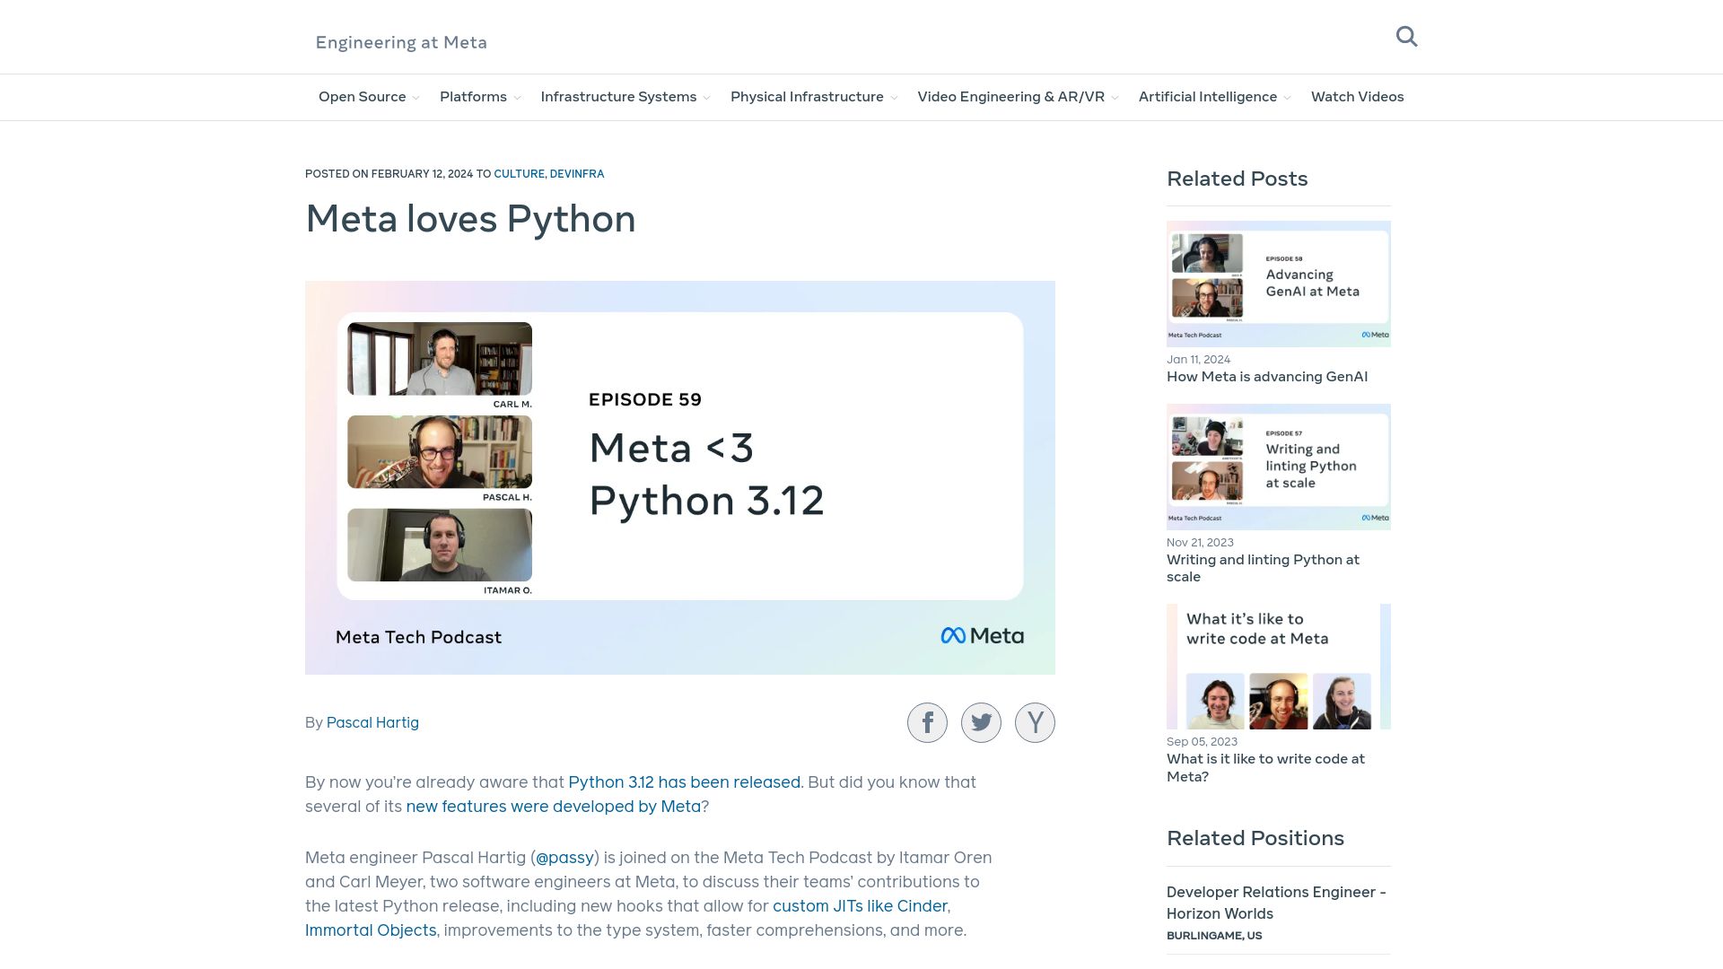
Task: Expand the Open Source menu chevron
Action: click(415, 98)
